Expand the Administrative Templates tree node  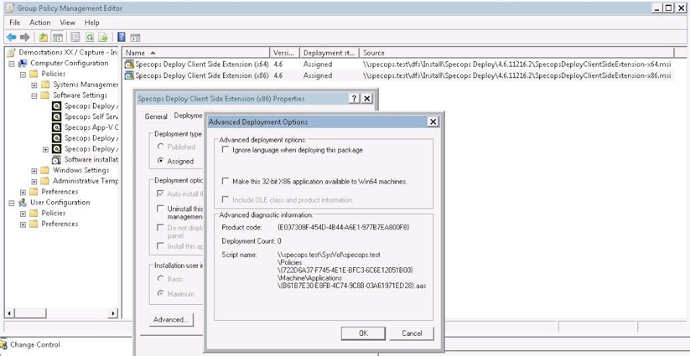pyautogui.click(x=34, y=181)
